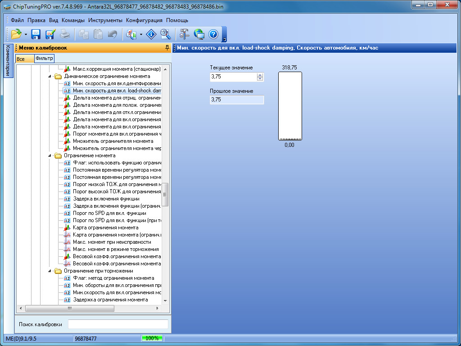Click the open file folder icon
461x346 pixels.
tap(16, 34)
